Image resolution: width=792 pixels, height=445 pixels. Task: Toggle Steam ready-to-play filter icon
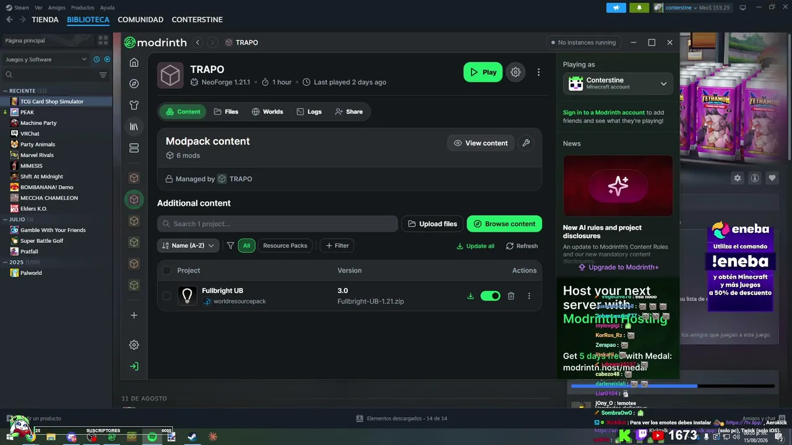[107, 59]
